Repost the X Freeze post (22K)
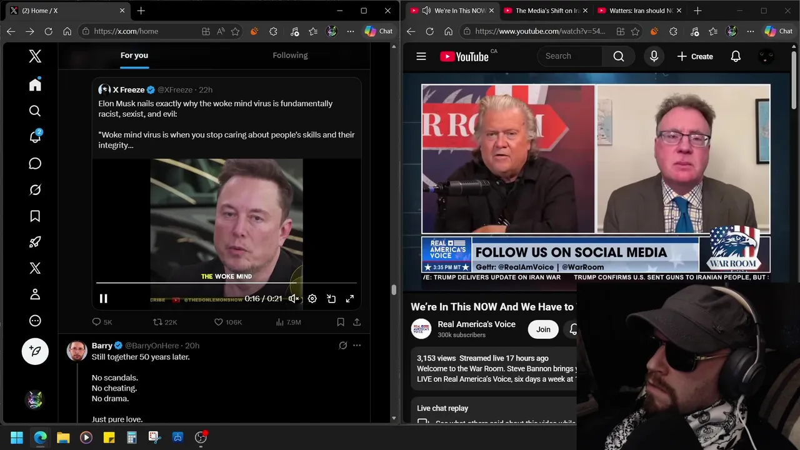The width and height of the screenshot is (800, 450). [x=165, y=322]
